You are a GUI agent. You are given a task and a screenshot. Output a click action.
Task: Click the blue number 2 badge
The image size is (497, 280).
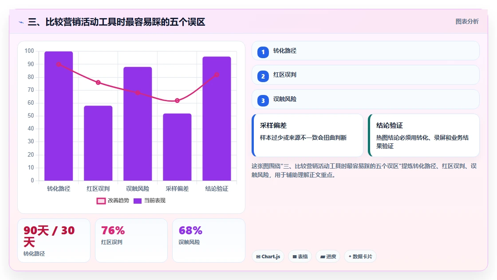[263, 76]
